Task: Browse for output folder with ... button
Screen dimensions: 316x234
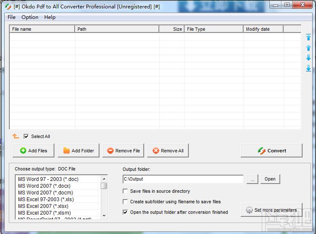Action: pyautogui.click(x=252, y=179)
